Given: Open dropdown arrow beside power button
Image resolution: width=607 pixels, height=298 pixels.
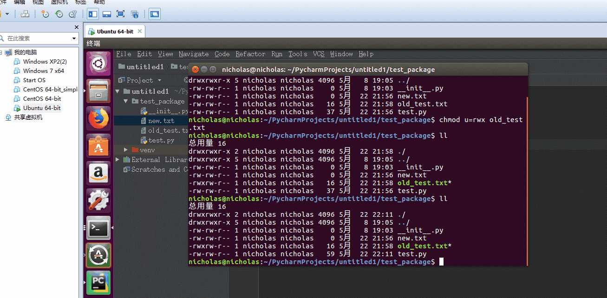Looking at the screenshot, I should point(7,14).
